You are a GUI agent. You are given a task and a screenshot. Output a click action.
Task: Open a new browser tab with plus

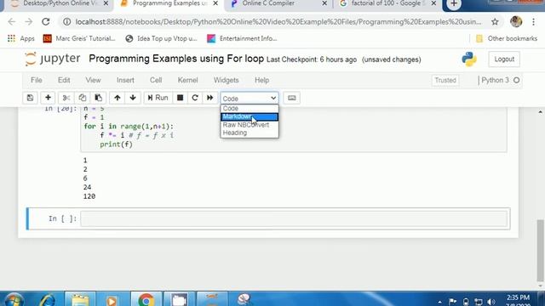tap(454, 3)
